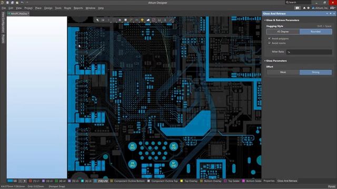Select the 45 Degree hugging style

(x=283, y=31)
